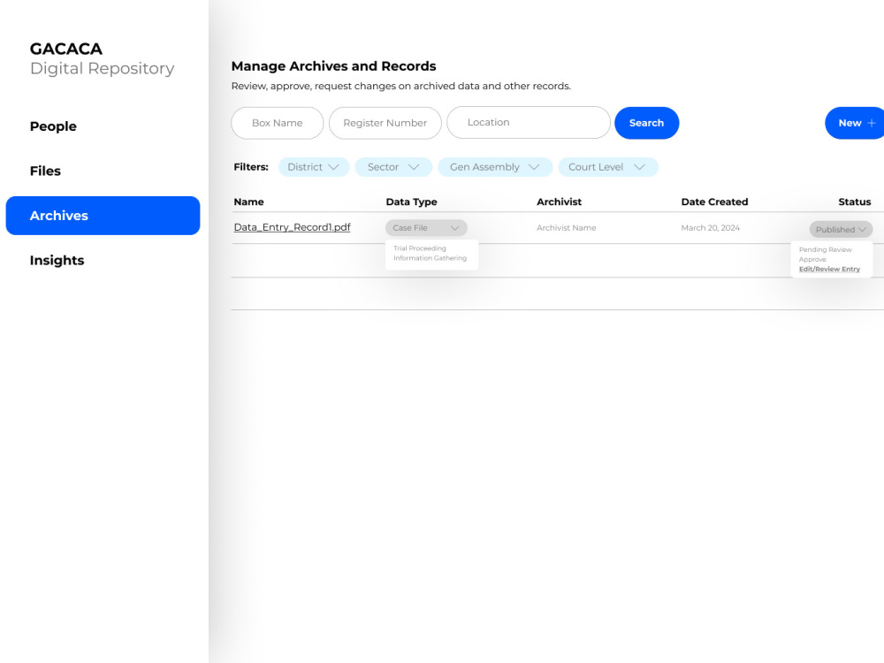
Task: Choose Information Gathering from data type list
Action: pos(431,258)
